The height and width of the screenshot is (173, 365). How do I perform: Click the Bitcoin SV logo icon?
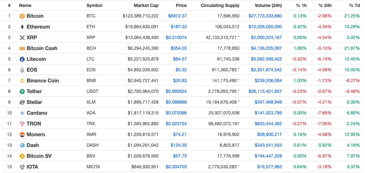(22, 156)
